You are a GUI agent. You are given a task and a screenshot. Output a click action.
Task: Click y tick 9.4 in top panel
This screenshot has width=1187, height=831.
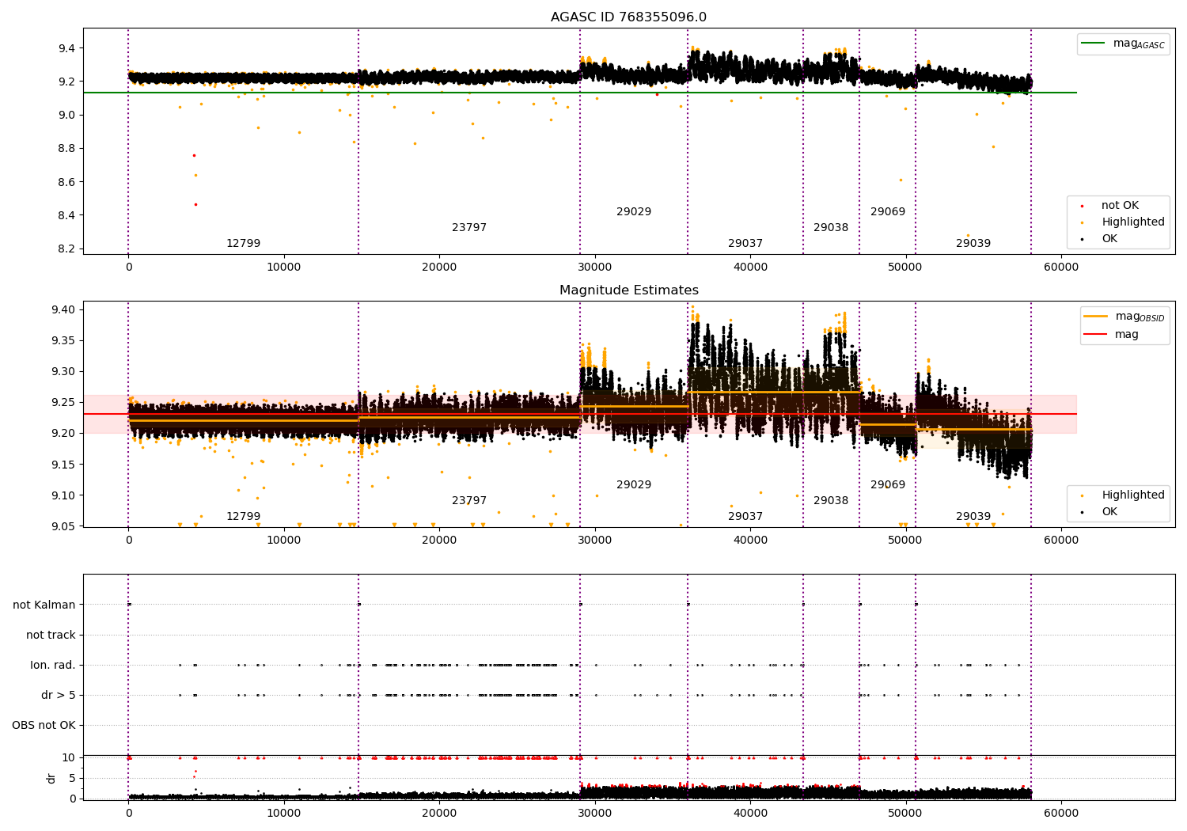coord(66,49)
